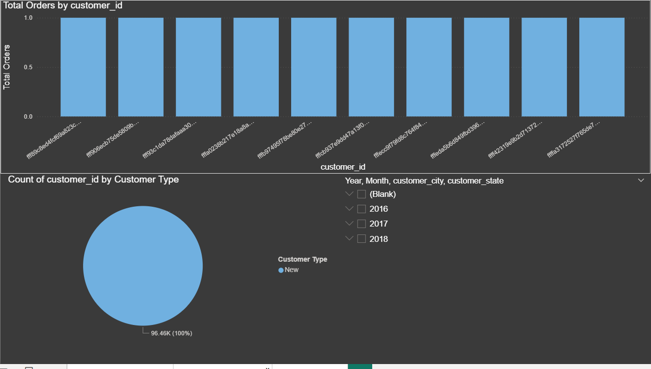Check the 2017 year checkbox

361,224
